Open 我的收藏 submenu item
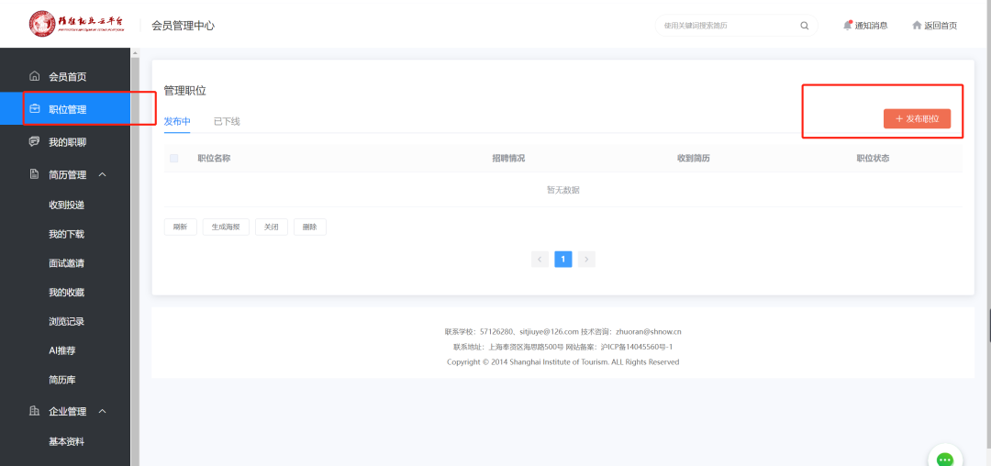This screenshot has width=991, height=466. [x=66, y=293]
